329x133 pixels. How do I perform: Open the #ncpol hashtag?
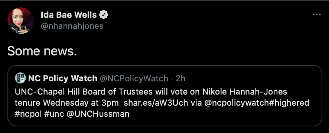[x=28, y=114]
